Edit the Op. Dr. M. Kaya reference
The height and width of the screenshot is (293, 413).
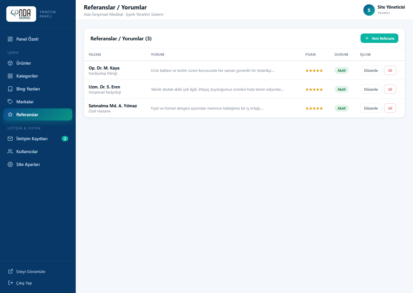[x=371, y=70]
